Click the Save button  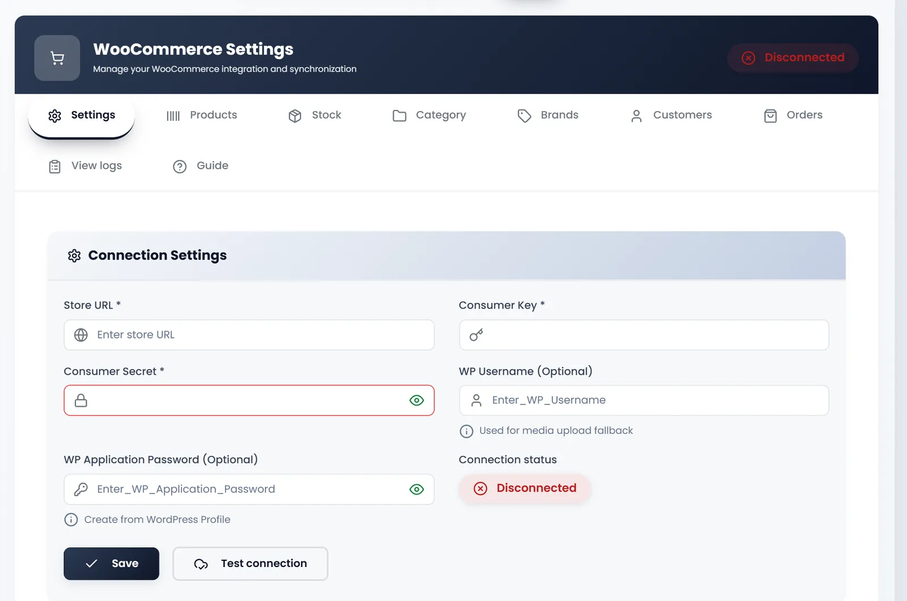coord(111,564)
